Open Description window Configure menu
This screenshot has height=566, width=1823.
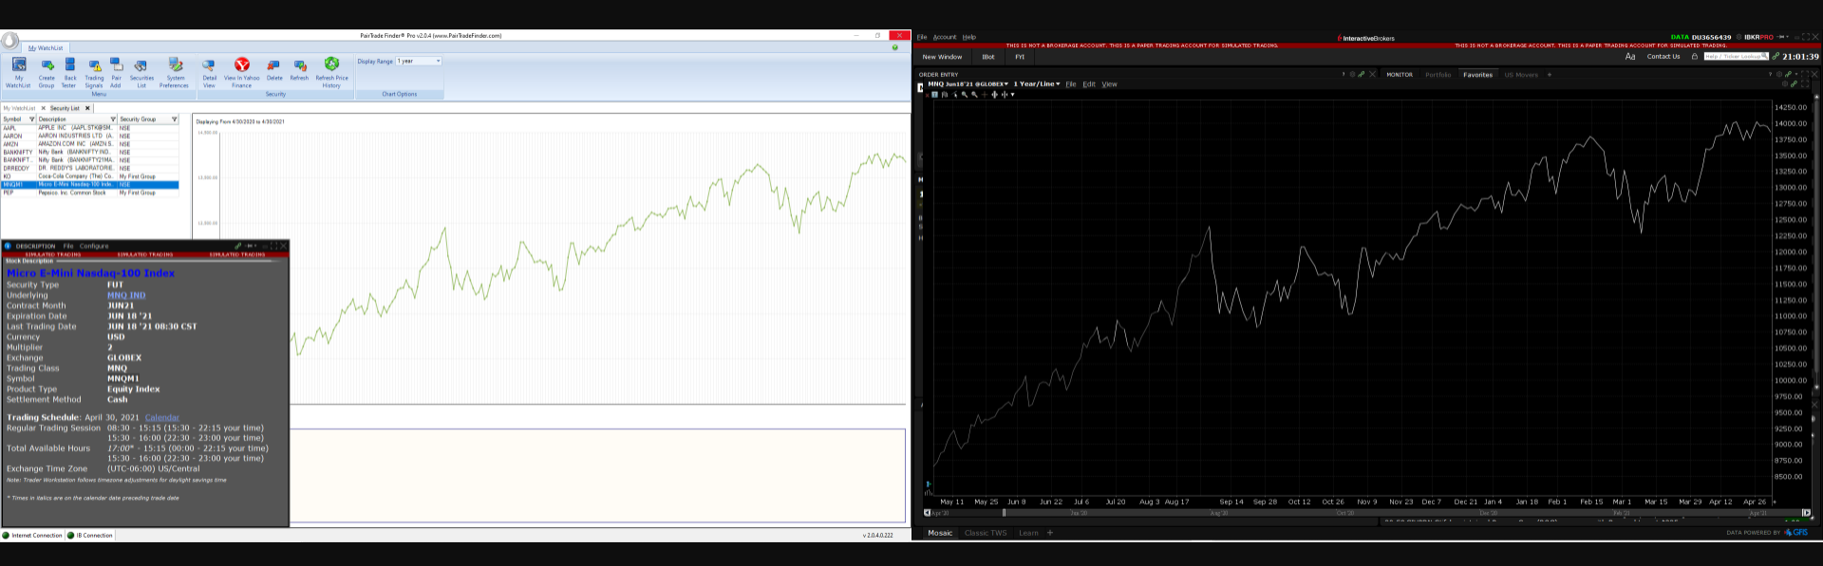coord(94,246)
